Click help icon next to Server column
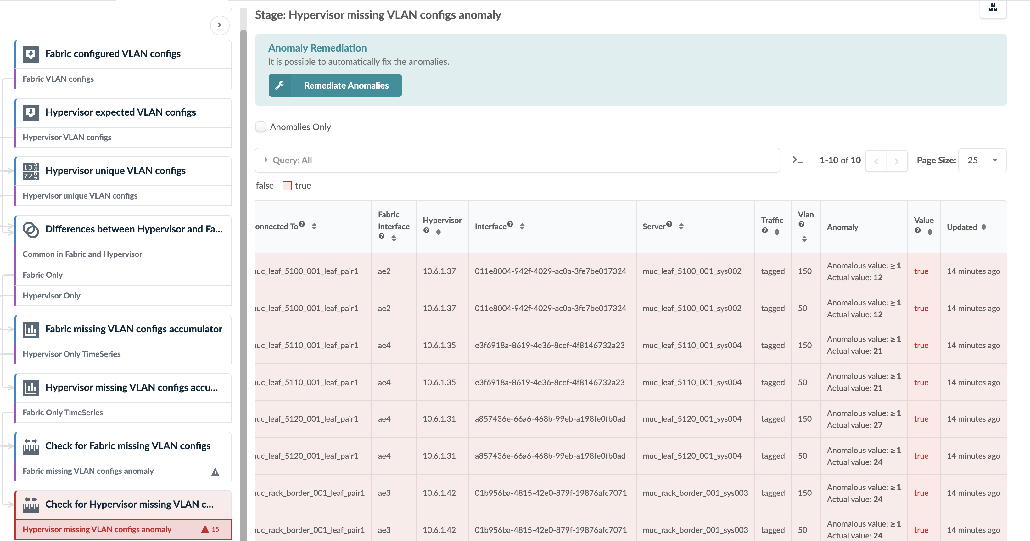The height and width of the screenshot is (541, 1030). click(669, 224)
